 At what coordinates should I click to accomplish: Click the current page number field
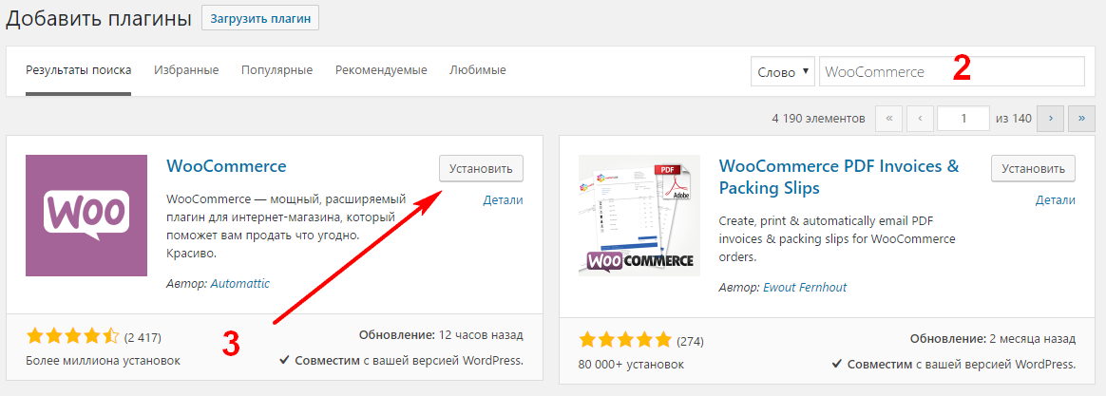click(x=963, y=119)
